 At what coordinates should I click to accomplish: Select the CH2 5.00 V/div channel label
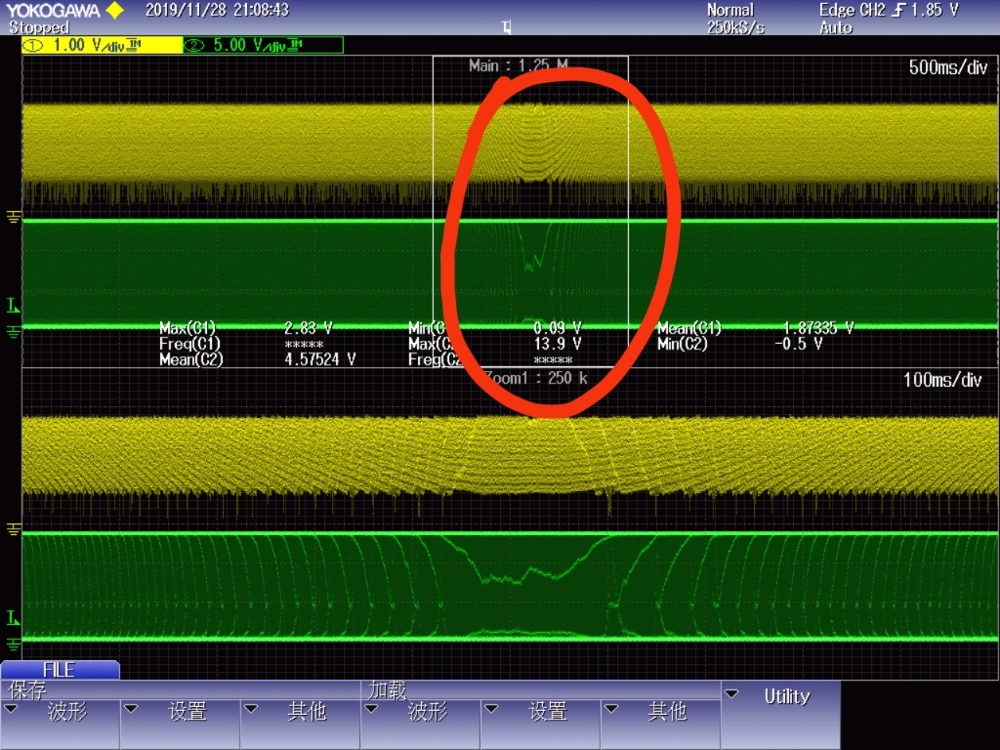[264, 45]
